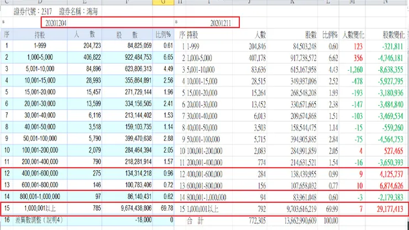Select the 合 計 total label cell

(x=195, y=221)
